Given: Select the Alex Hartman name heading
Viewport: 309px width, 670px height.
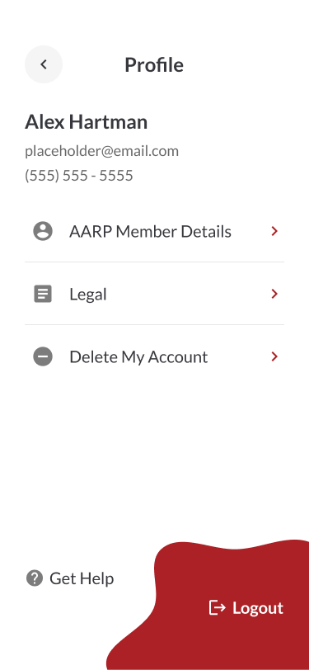Looking at the screenshot, I should point(87,122).
